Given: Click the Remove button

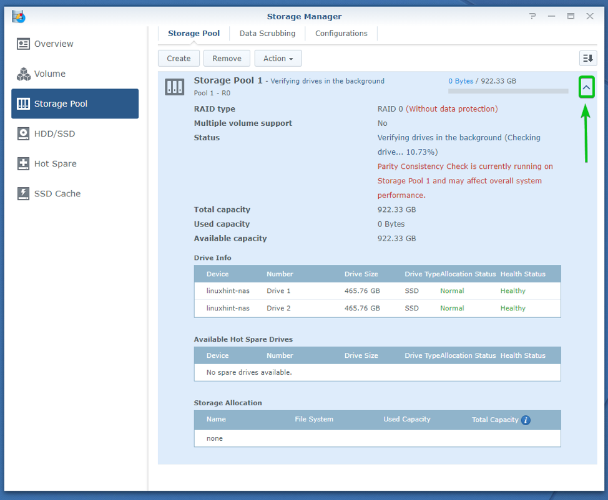Looking at the screenshot, I should 227,58.
